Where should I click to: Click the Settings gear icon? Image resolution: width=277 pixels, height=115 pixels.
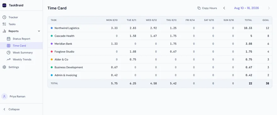(x=4, y=67)
